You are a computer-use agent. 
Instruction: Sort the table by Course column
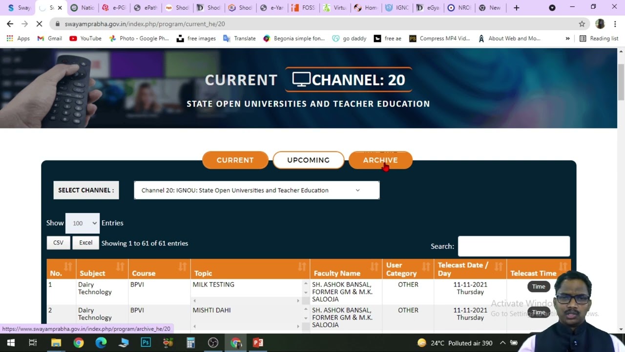(x=159, y=269)
